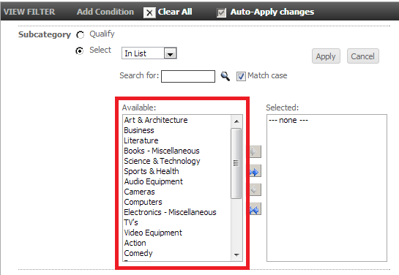The image size is (399, 275).
Task: Toggle the Auto-Apply changes checkbox
Action: point(221,12)
